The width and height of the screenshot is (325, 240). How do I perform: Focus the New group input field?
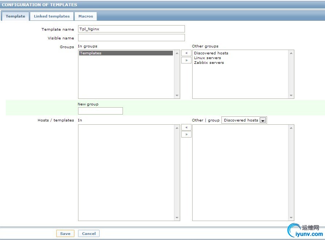click(100, 111)
